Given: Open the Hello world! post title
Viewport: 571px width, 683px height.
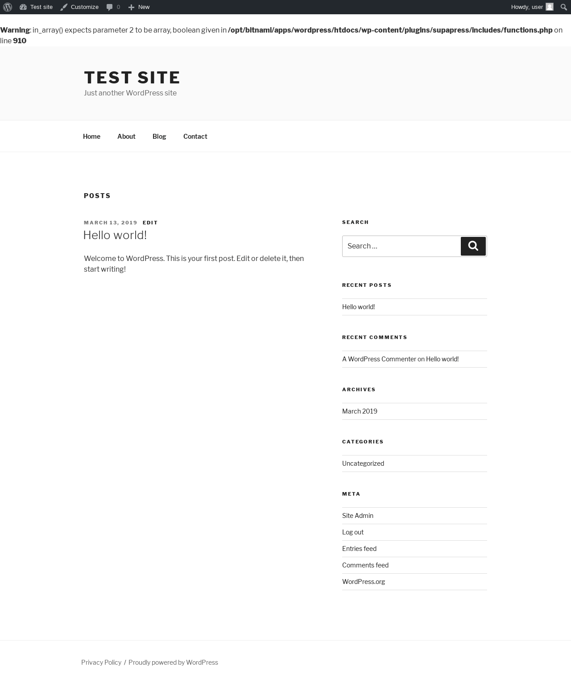Looking at the screenshot, I should pyautogui.click(x=115, y=235).
